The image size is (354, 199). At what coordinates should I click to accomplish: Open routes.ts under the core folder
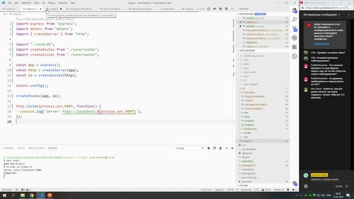tap(263, 121)
